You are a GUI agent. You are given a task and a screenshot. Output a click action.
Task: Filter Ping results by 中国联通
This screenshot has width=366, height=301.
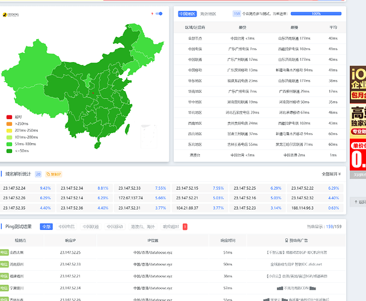(x=91, y=226)
